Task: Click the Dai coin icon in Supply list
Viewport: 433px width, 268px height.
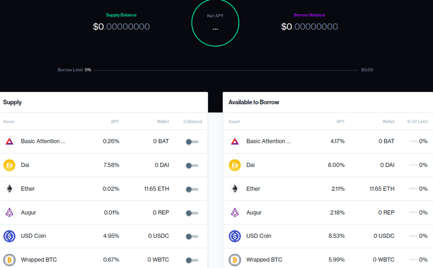Action: coord(9,165)
